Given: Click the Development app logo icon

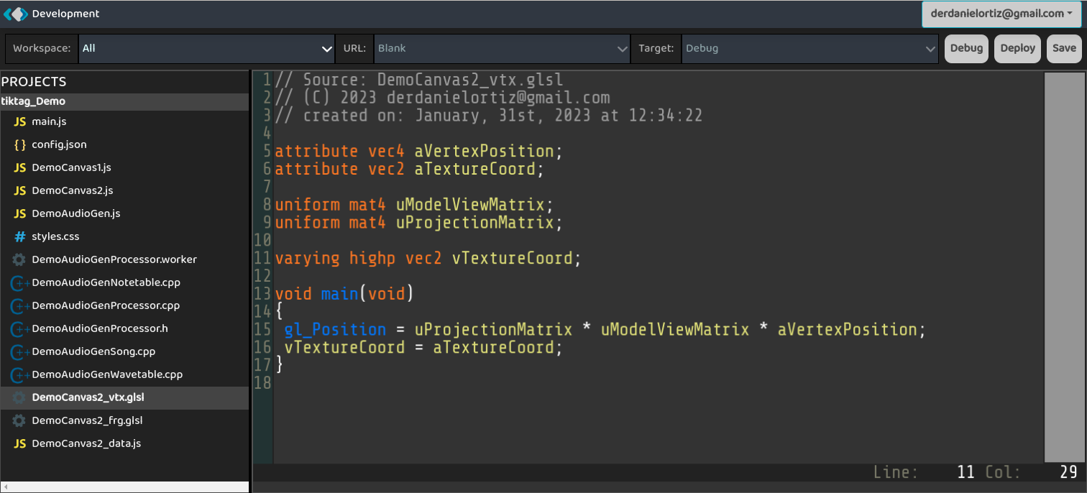Looking at the screenshot, I should pos(15,14).
